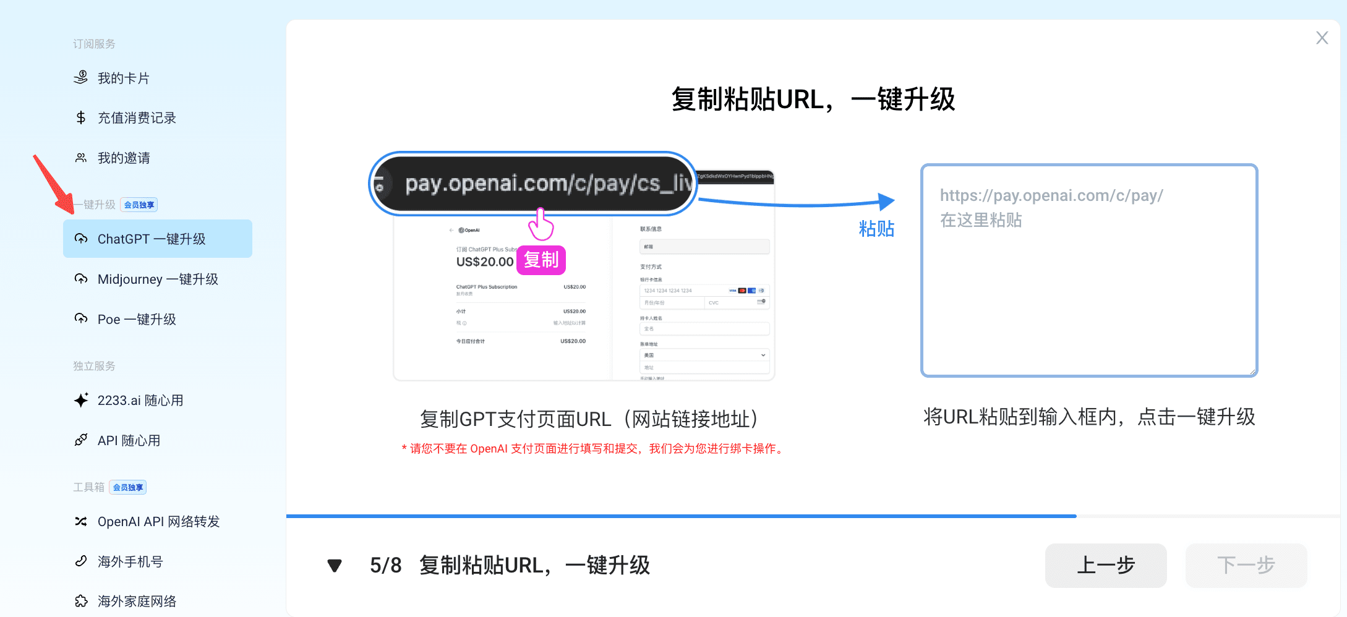Open OpenAI API 网络转发 tool
This screenshot has width=1347, height=617.
158,521
